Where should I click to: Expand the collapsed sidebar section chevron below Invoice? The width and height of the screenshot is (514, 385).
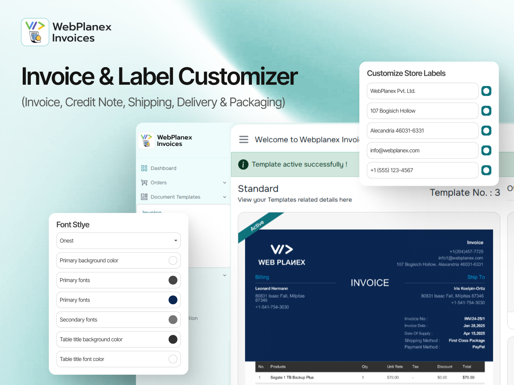pyautogui.click(x=225, y=275)
